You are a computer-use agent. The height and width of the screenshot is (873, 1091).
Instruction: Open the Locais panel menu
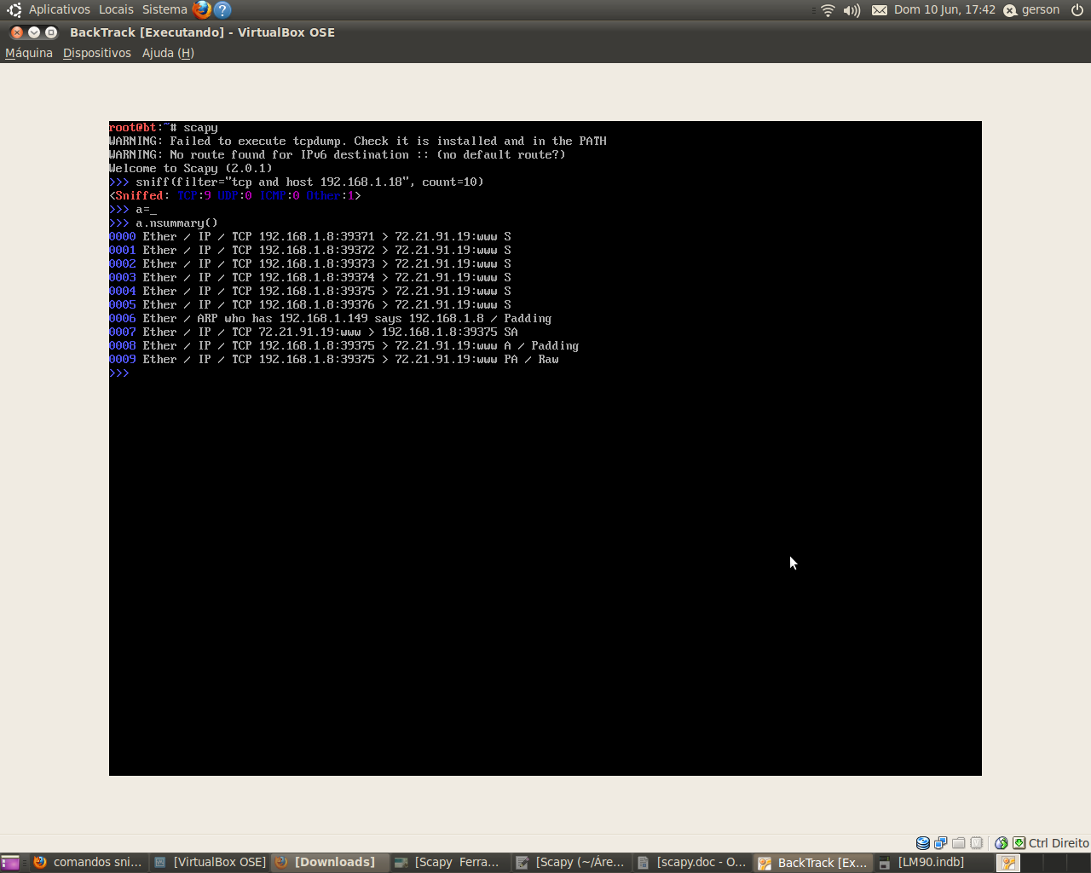[x=116, y=9]
